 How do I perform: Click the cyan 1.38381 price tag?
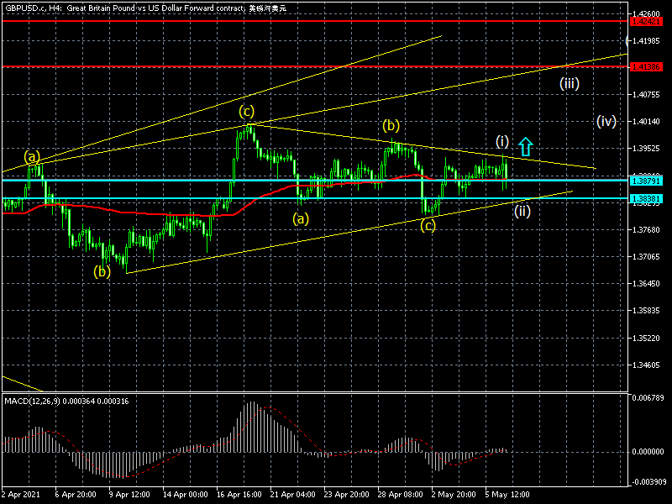click(646, 199)
